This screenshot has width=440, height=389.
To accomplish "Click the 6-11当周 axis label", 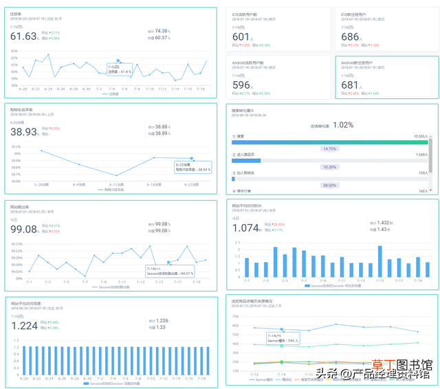I will point(116,185).
